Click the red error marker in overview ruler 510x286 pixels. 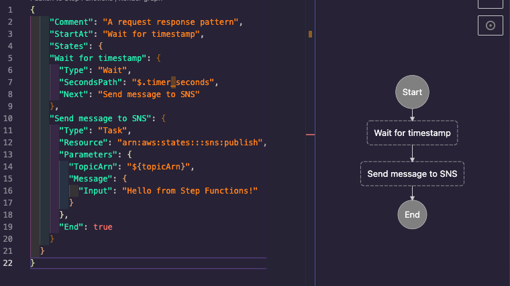click(x=310, y=135)
